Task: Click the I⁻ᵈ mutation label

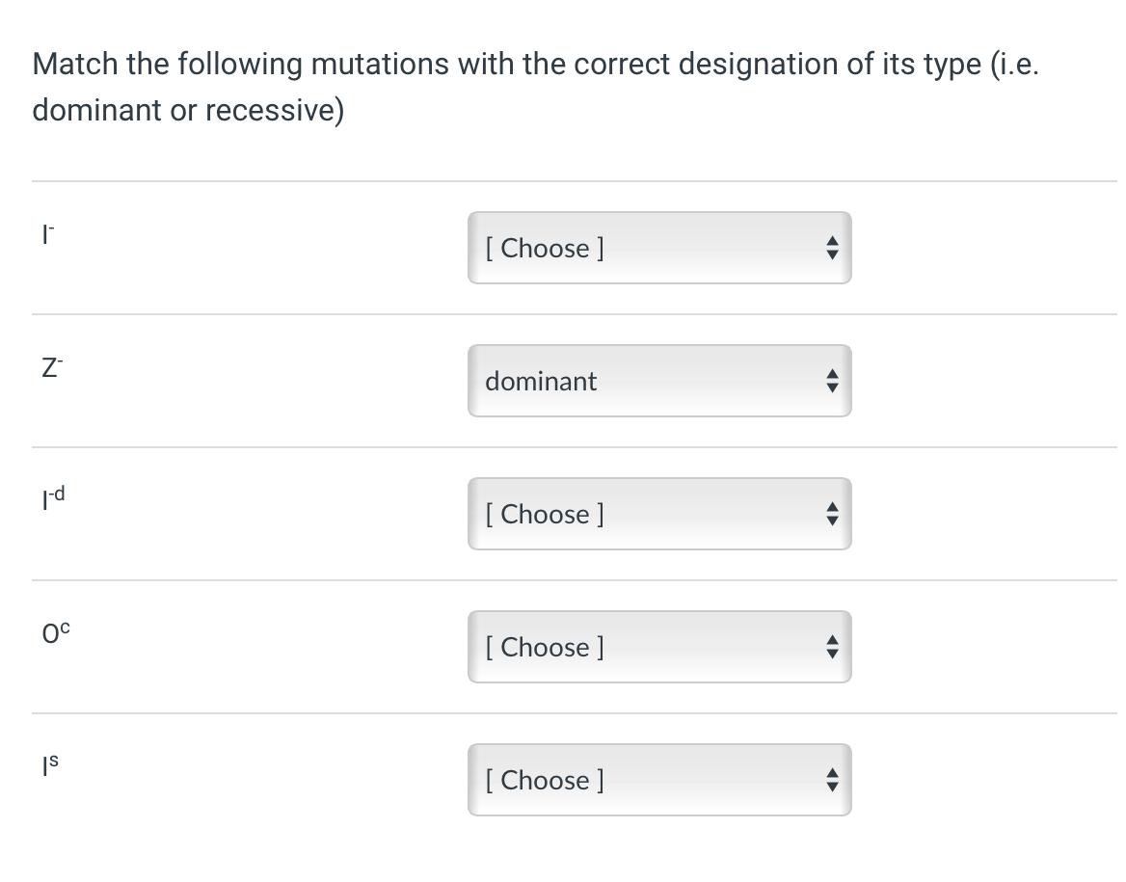Action: [x=47, y=499]
